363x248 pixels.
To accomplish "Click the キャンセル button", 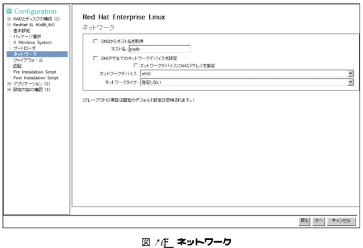I will [341, 221].
